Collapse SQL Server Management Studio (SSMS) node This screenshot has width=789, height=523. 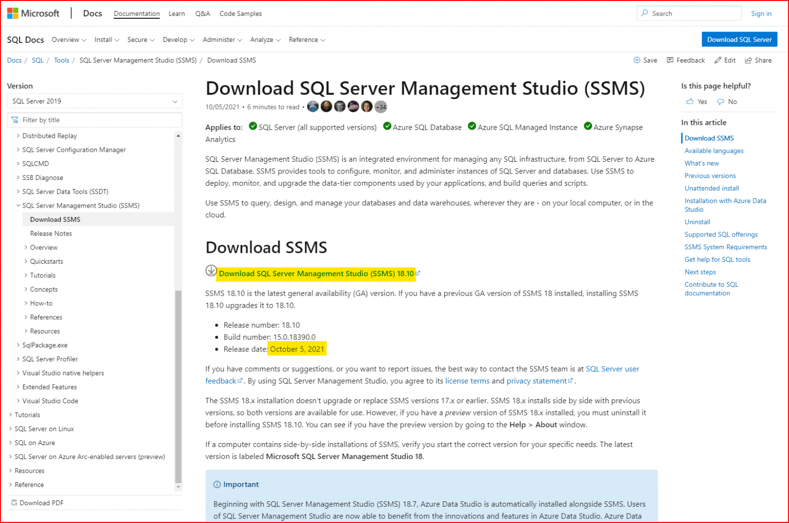[x=18, y=206]
